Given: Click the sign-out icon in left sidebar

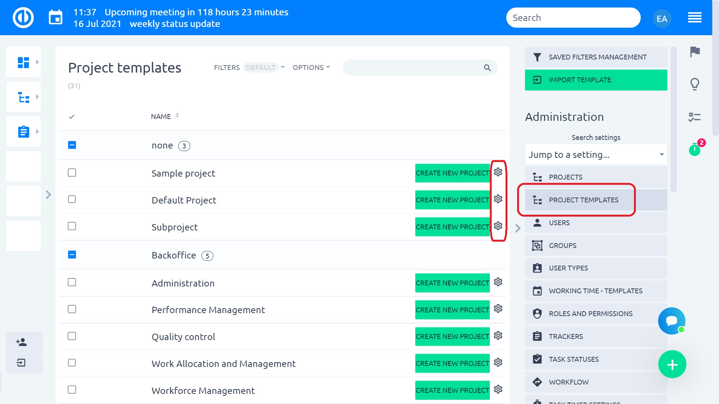Looking at the screenshot, I should point(21,362).
